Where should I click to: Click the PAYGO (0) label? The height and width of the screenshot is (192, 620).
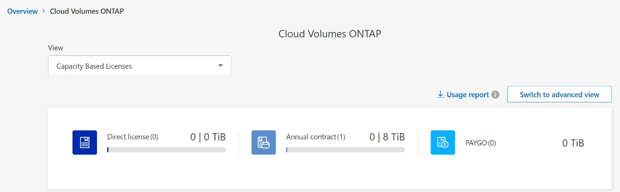(x=480, y=143)
